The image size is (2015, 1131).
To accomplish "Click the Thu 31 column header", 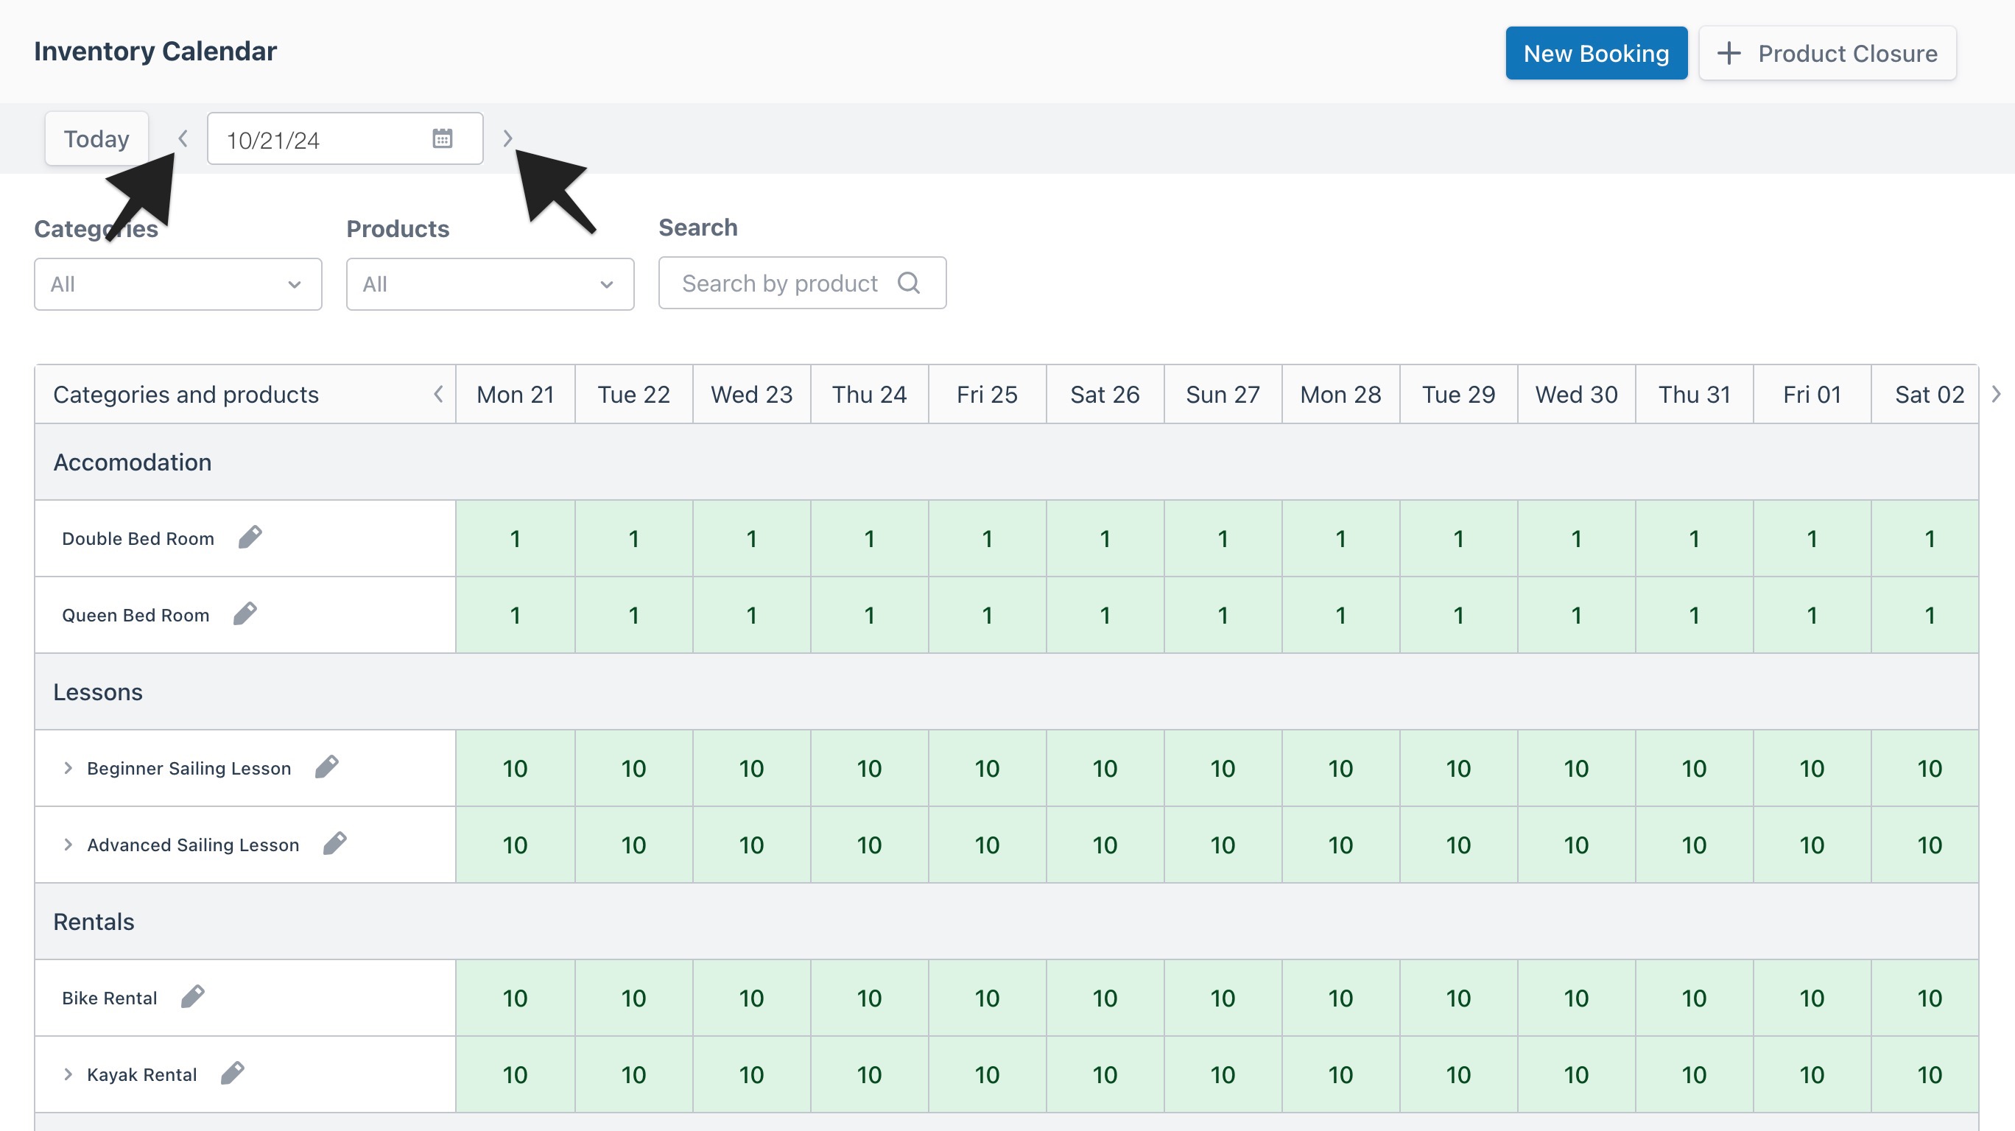I will (x=1695, y=394).
